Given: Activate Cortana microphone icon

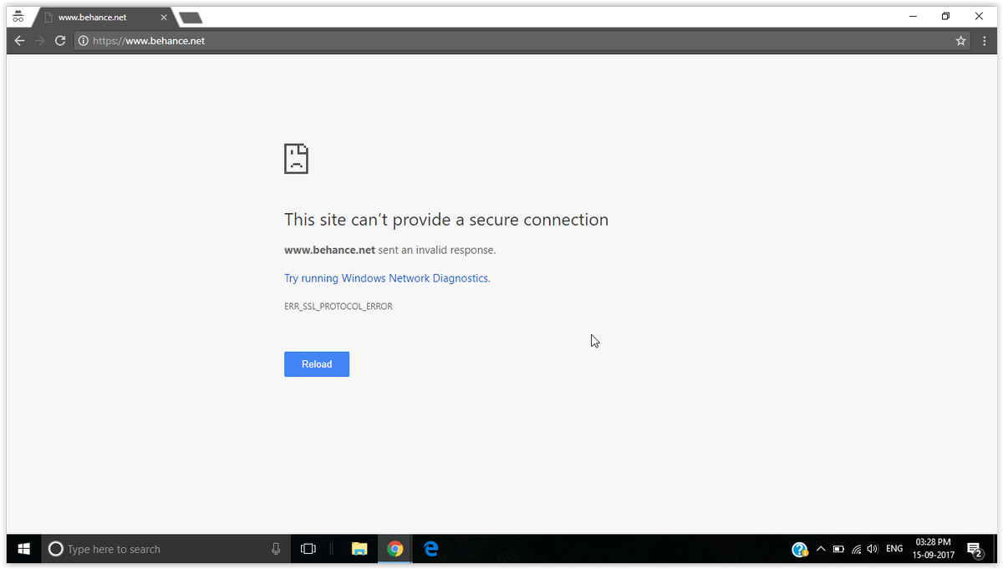Looking at the screenshot, I should pos(276,549).
